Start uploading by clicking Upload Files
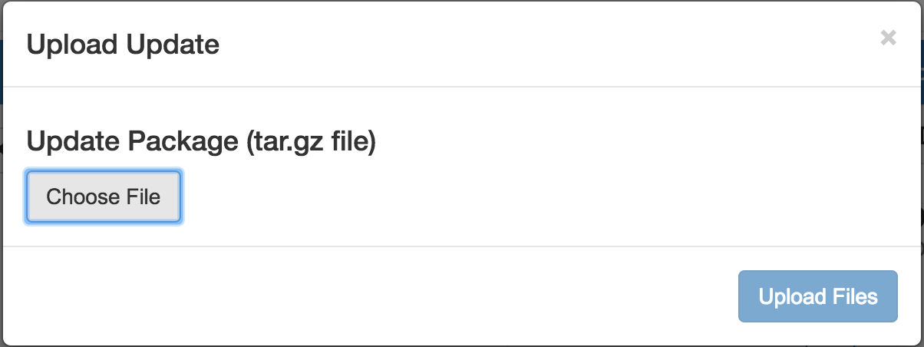924x347 pixels. pos(817,296)
